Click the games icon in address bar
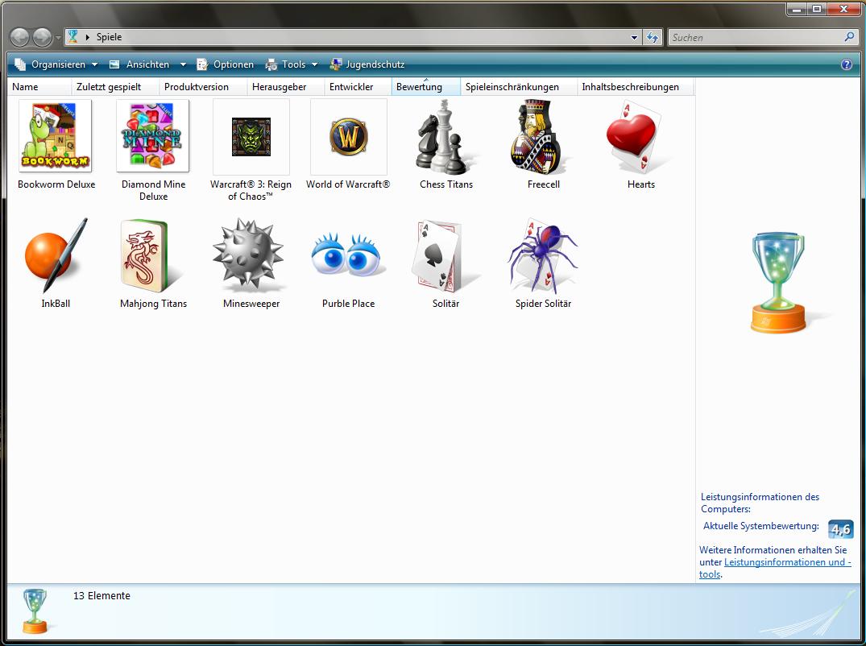Viewport: 866px width, 646px height. click(x=73, y=36)
